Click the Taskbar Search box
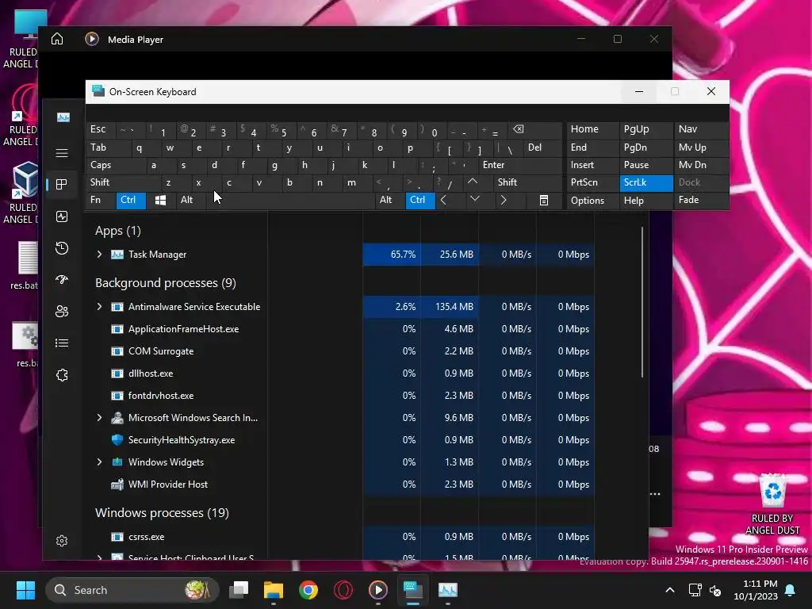 tap(132, 590)
